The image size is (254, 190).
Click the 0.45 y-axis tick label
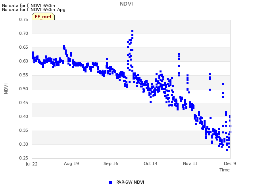[24, 103]
